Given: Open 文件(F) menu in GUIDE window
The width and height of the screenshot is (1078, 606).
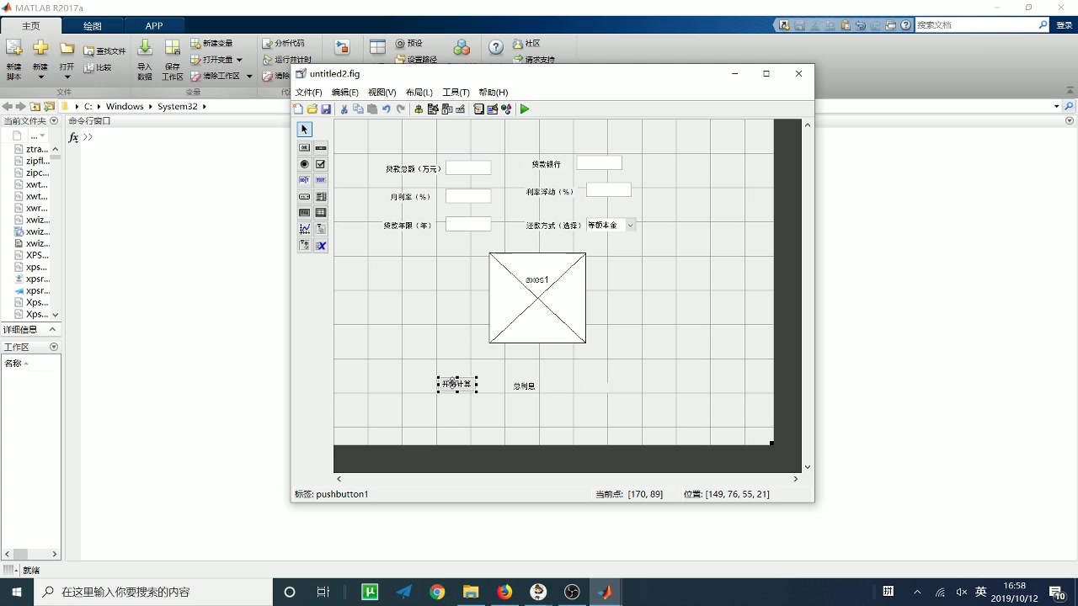Looking at the screenshot, I should tap(308, 93).
